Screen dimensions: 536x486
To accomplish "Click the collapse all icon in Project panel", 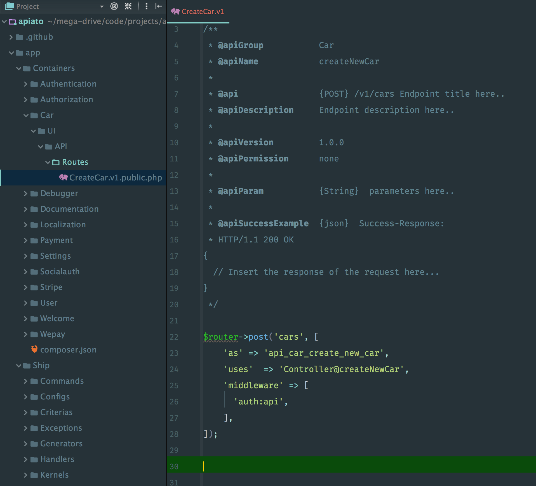I will [128, 6].
